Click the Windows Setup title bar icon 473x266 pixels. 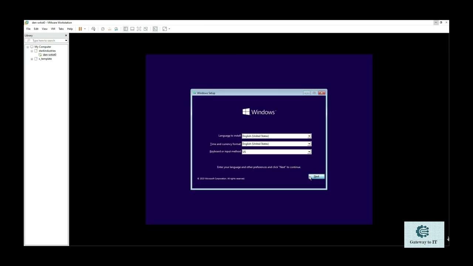(195, 93)
